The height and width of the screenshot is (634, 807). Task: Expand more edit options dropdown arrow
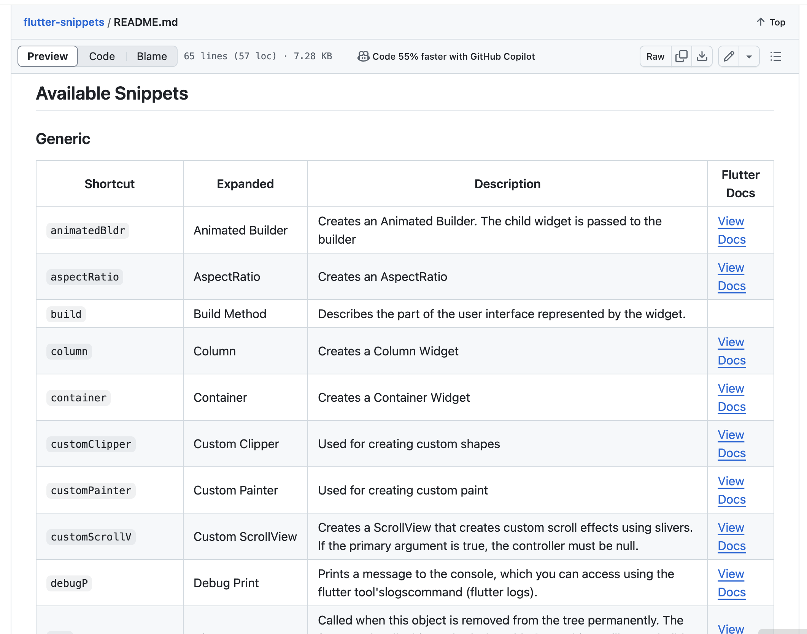pos(749,57)
